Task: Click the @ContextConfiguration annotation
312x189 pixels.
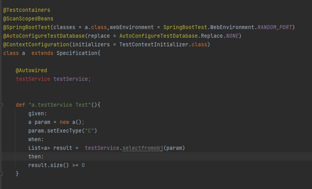Action: (x=36, y=45)
